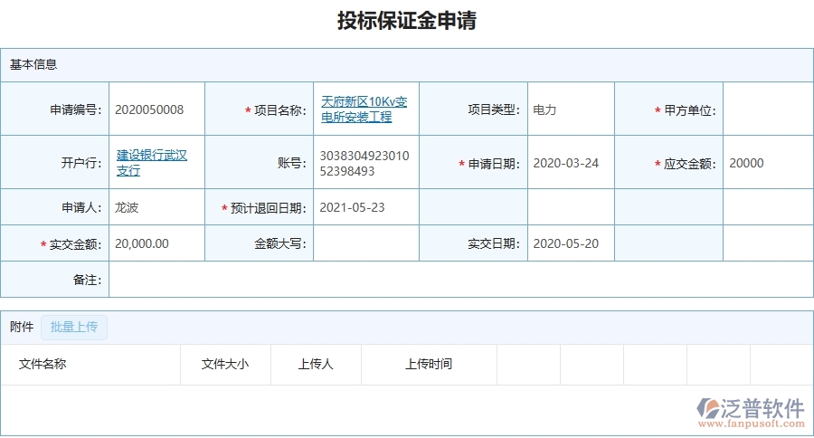This screenshot has height=438, width=814.
Task: Click the 项目类型 field showing 电力
Action: [x=570, y=109]
